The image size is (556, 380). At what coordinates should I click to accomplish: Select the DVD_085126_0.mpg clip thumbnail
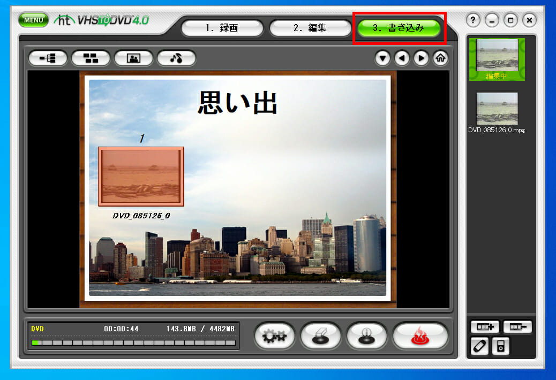pyautogui.click(x=497, y=108)
